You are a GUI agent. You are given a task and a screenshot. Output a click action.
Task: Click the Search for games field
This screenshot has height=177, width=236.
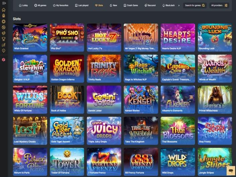195,5
